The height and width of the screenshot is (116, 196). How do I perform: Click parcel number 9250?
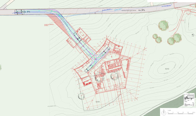click(x=167, y=69)
